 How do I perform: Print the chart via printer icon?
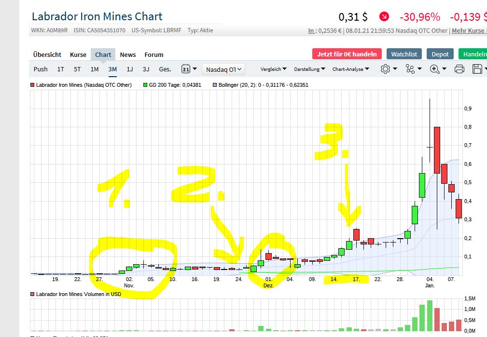pos(459,69)
